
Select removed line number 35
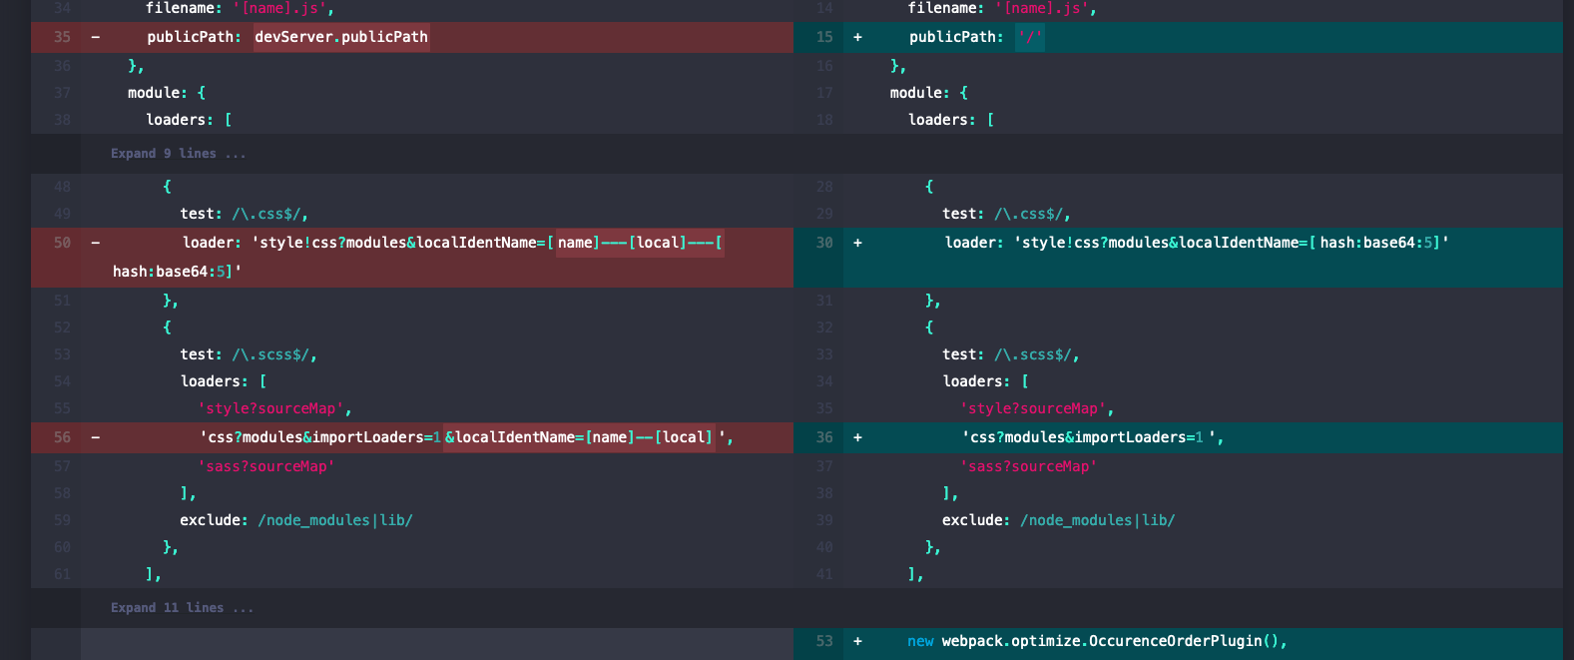coord(62,37)
